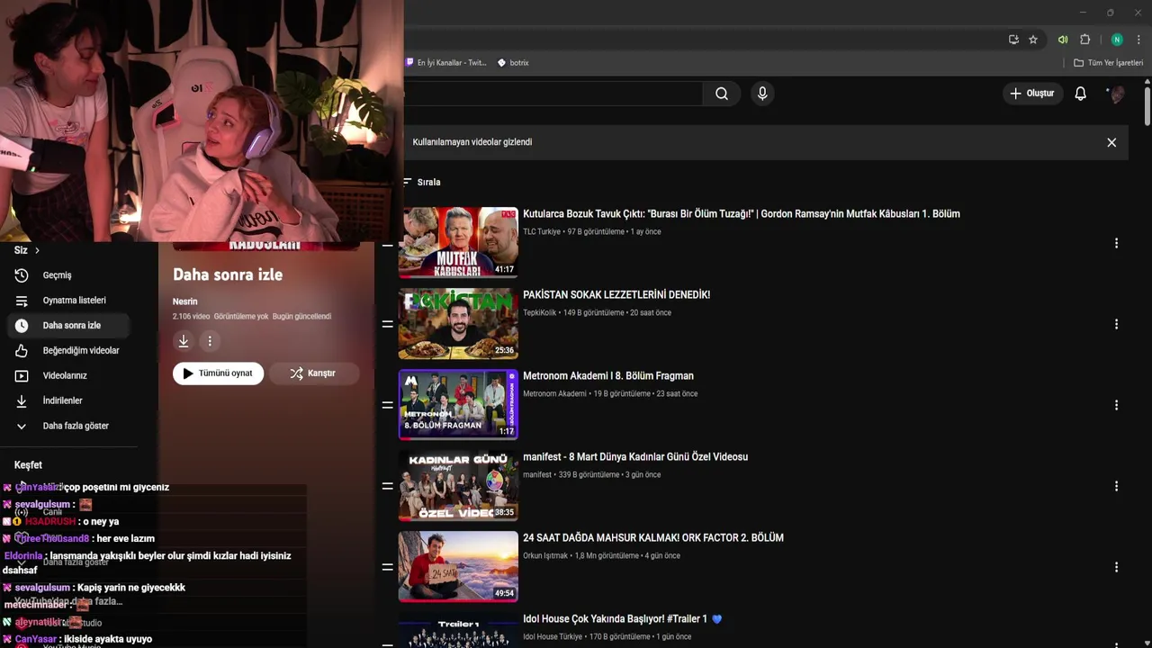
Task: Open the browser extensions puzzle icon
Action: [x=1084, y=40]
